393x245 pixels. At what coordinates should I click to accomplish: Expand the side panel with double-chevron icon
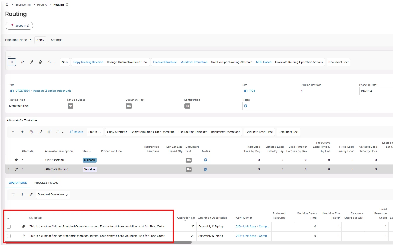coord(12,62)
